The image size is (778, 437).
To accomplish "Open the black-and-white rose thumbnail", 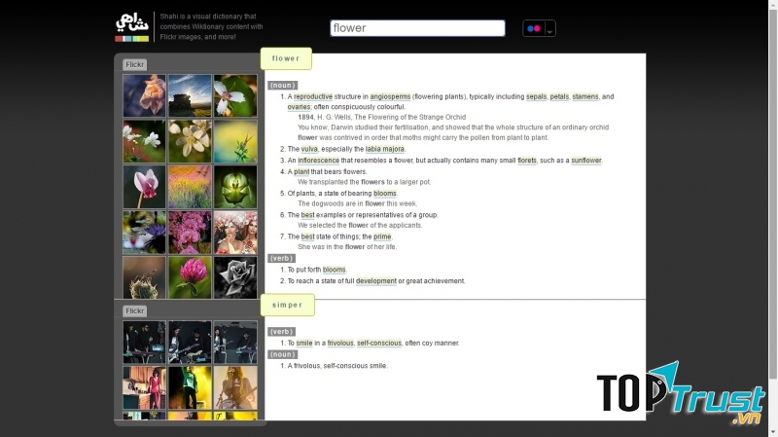I will (x=235, y=276).
